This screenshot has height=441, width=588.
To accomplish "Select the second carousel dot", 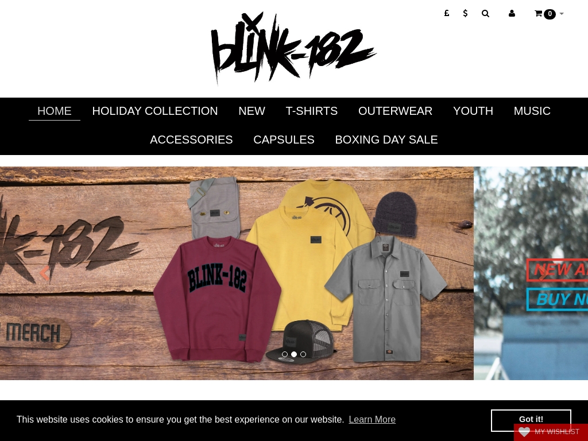I will point(294,354).
